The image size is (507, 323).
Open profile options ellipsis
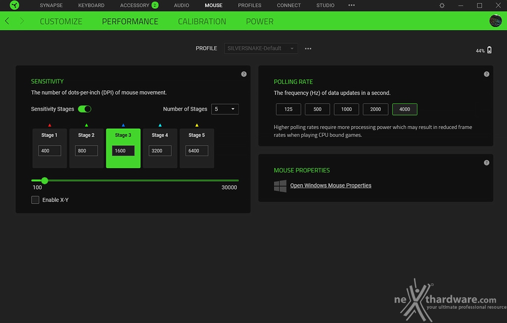coord(308,49)
